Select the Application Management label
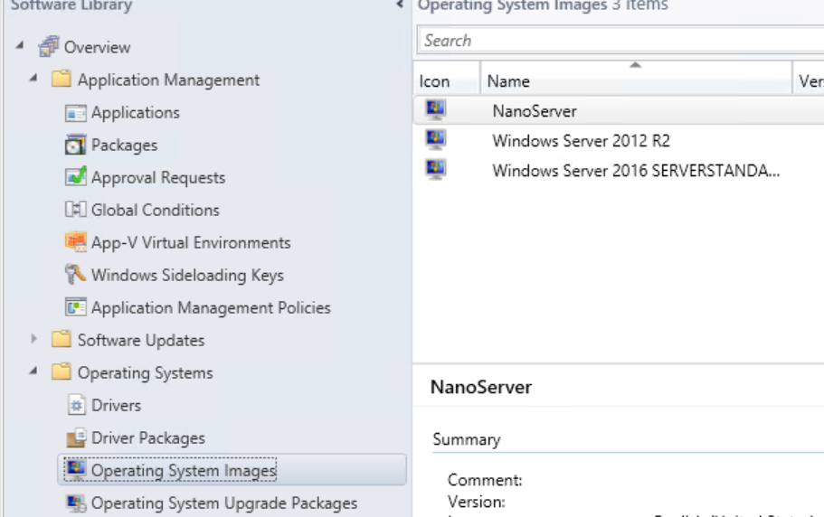824x517 pixels. pos(168,80)
